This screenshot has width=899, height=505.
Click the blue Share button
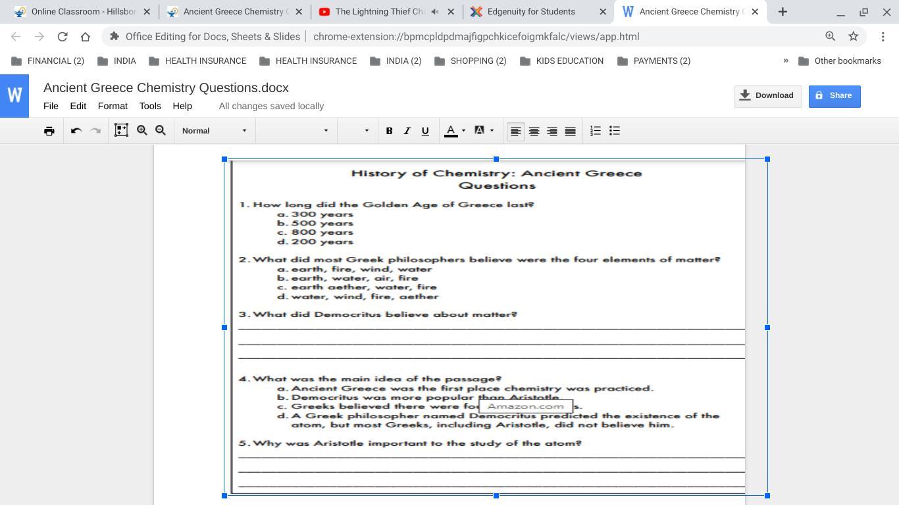[835, 96]
